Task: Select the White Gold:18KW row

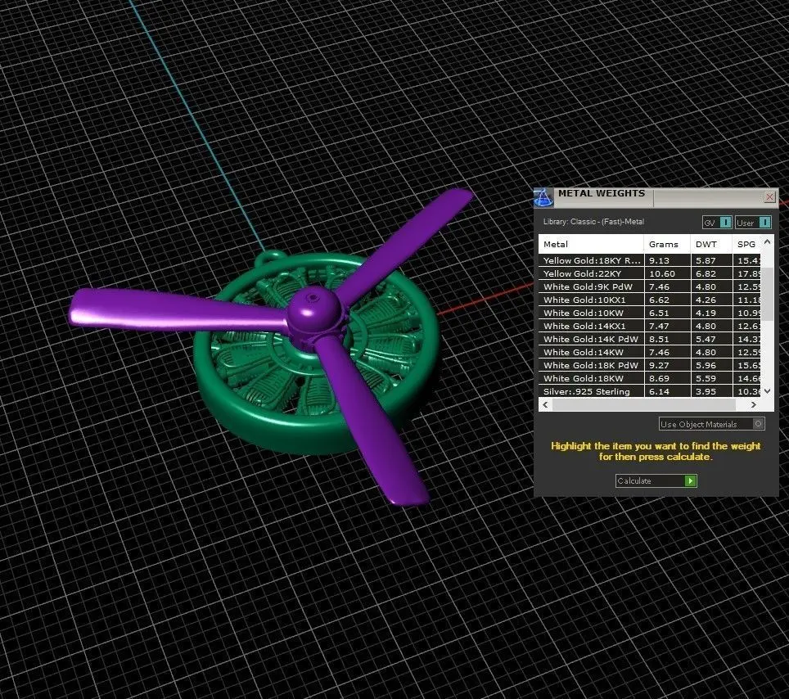Action: pos(650,378)
